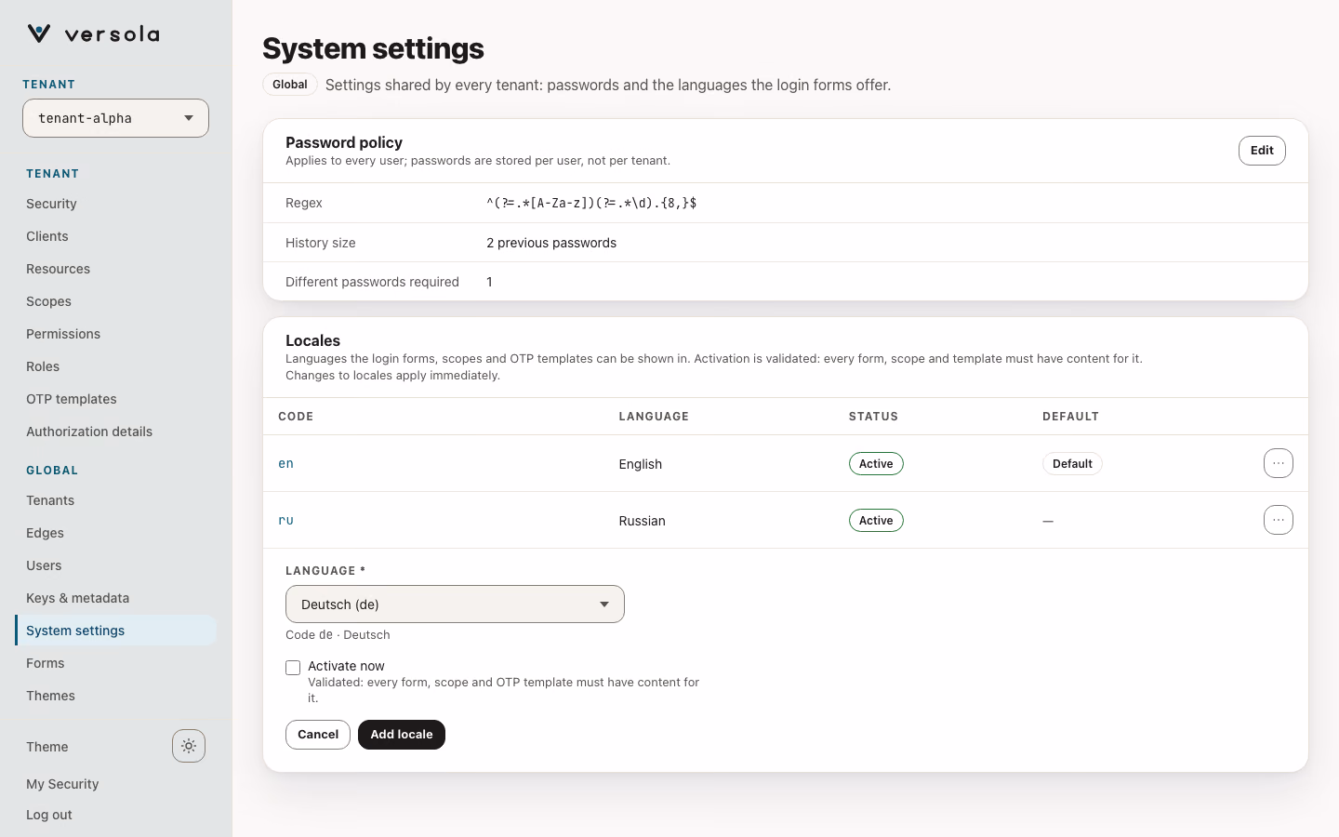Screen dimensions: 1339x837
Task: Click the en locale code
Action: coord(285,463)
